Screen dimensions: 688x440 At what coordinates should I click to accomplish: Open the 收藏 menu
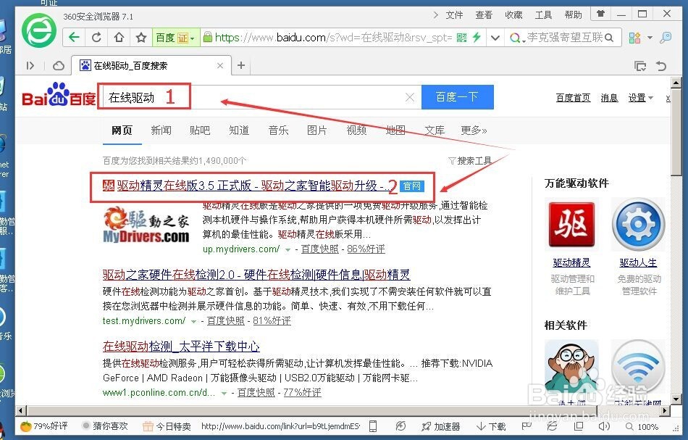coord(513,15)
